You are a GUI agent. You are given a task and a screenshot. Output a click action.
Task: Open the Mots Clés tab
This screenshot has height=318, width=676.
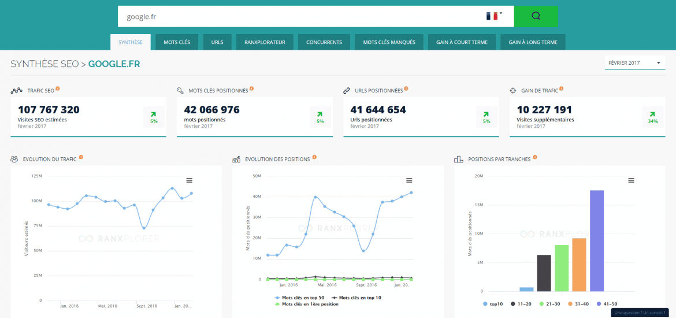coord(177,42)
